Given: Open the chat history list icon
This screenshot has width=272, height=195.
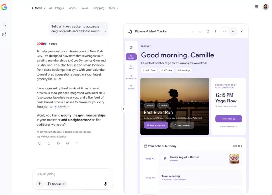Looking at the screenshot, I should [x=4, y=24].
